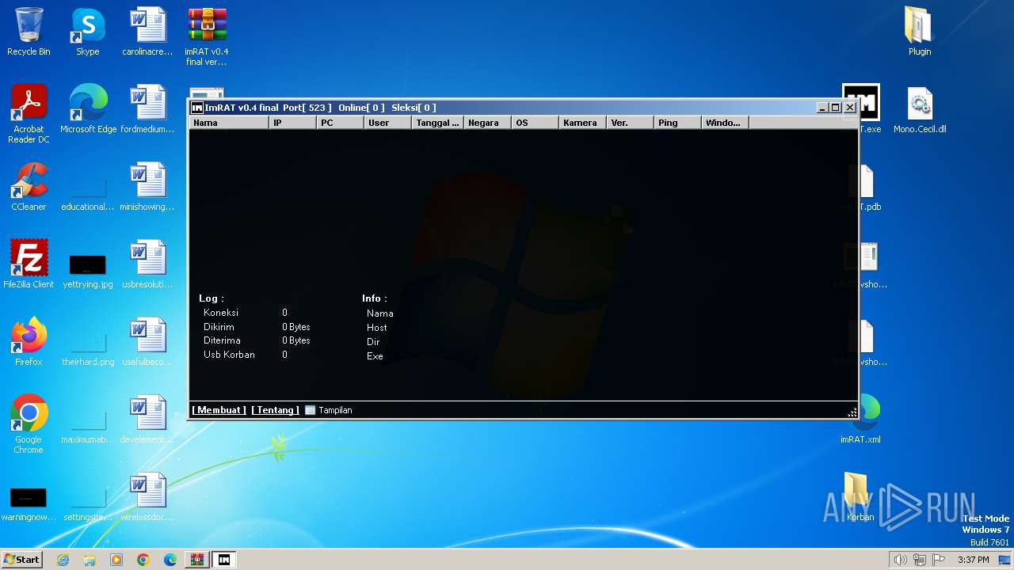The height and width of the screenshot is (570, 1014).
Task: Open the minishowing... Word document
Action: pyautogui.click(x=147, y=187)
